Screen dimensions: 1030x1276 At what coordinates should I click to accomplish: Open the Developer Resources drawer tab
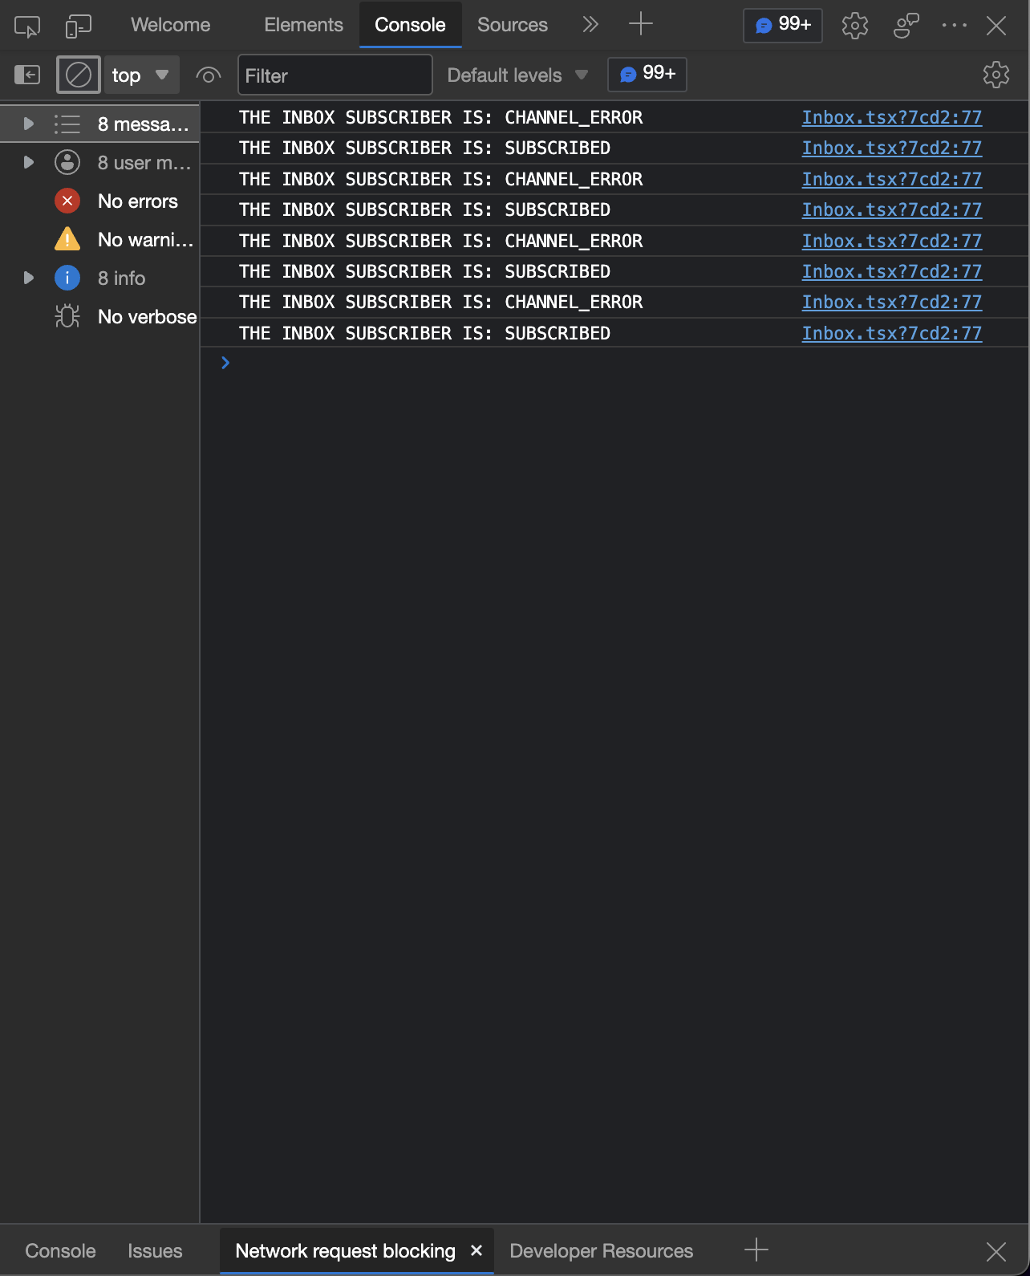[600, 1250]
